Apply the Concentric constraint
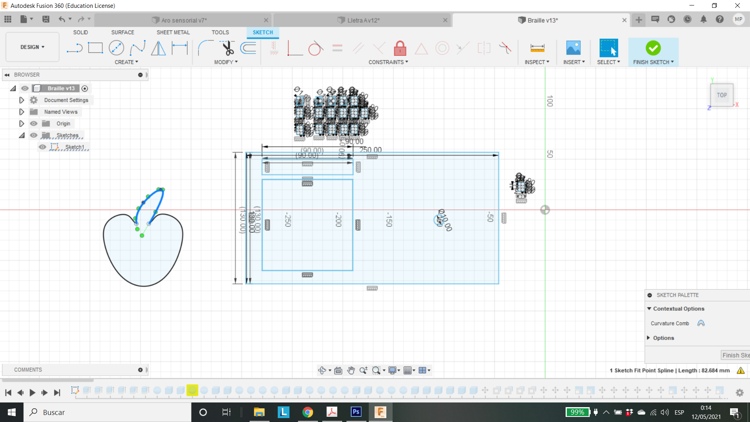This screenshot has height=422, width=750. 442,48
